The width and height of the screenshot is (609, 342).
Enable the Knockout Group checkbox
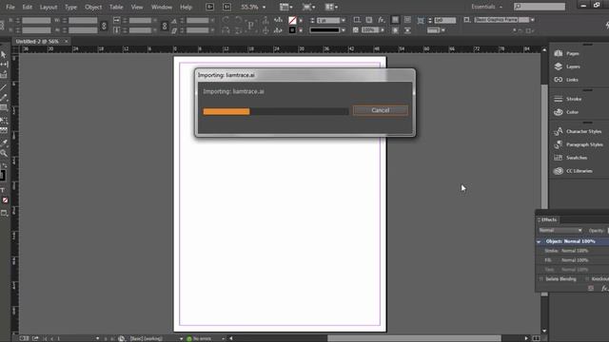[x=587, y=279]
